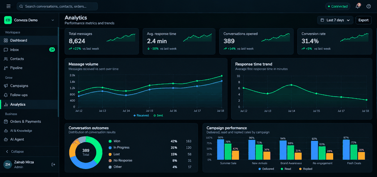
Task: Click the Campaigns megaphone icon
Action: point(6,86)
